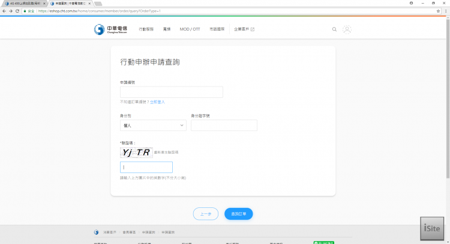This screenshot has height=244, width=450.
Task: Open the 市話國際 navigation menu
Action: click(x=216, y=29)
